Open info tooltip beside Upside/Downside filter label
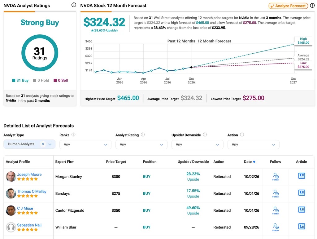 205,135
